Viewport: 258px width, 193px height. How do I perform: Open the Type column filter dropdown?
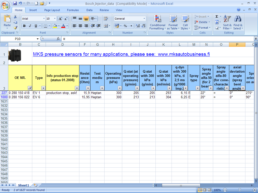click(43, 88)
